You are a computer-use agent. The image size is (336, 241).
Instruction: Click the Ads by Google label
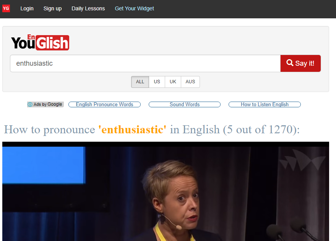coord(45,104)
